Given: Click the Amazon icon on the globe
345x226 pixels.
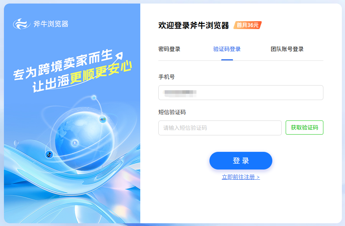Looking at the screenshot, I should coord(75,143).
